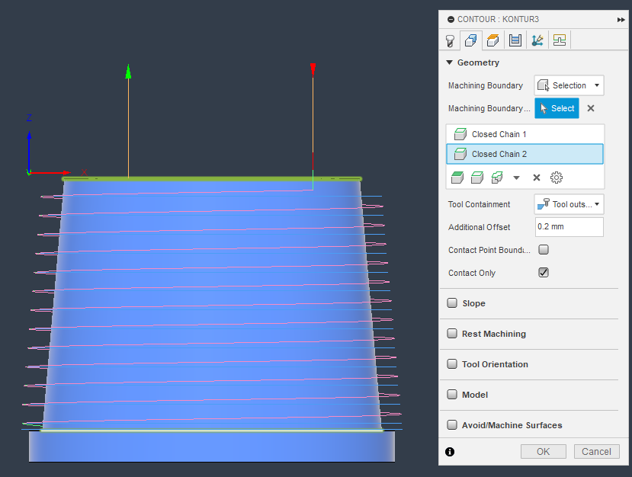Expand the chain selection mode arrow
The image size is (632, 477).
(x=516, y=178)
